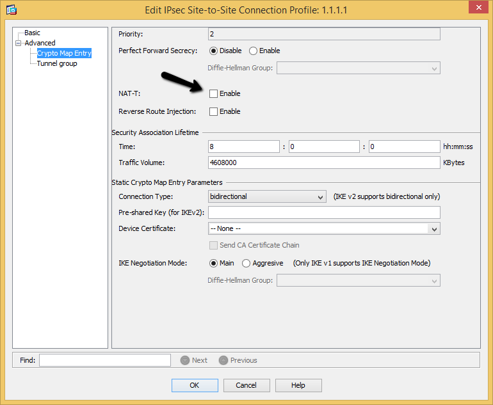Select Tunnel group tree item
The width and height of the screenshot is (493, 405).
pyautogui.click(x=57, y=63)
